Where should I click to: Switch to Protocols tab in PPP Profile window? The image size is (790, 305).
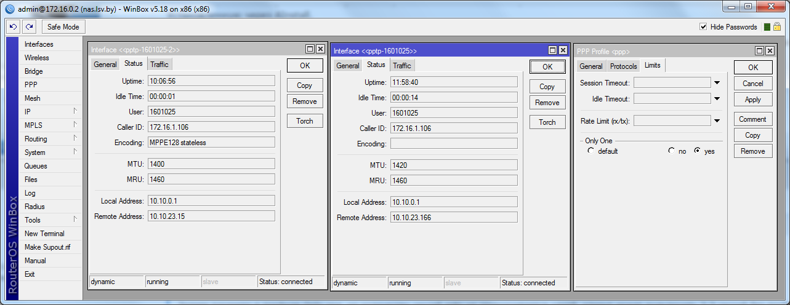[x=623, y=66]
